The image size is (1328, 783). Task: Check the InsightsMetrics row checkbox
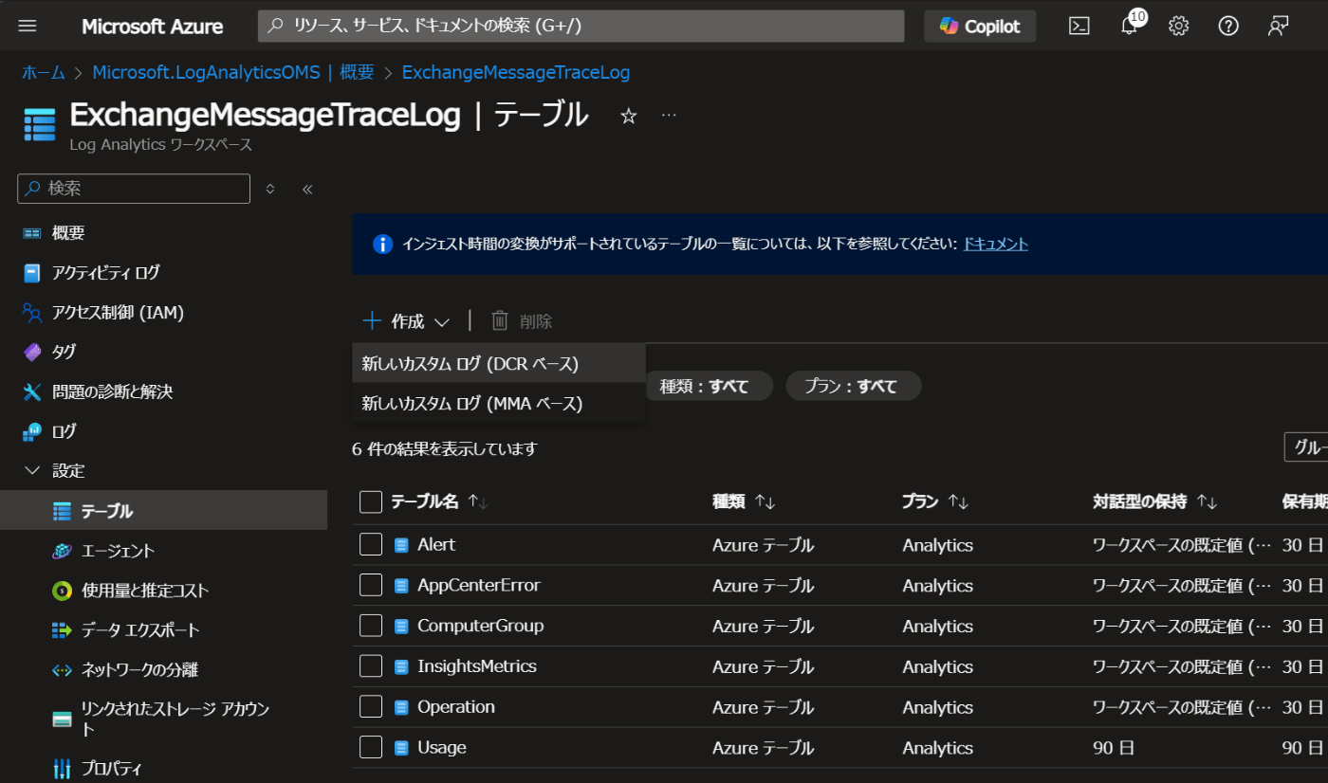tap(371, 666)
